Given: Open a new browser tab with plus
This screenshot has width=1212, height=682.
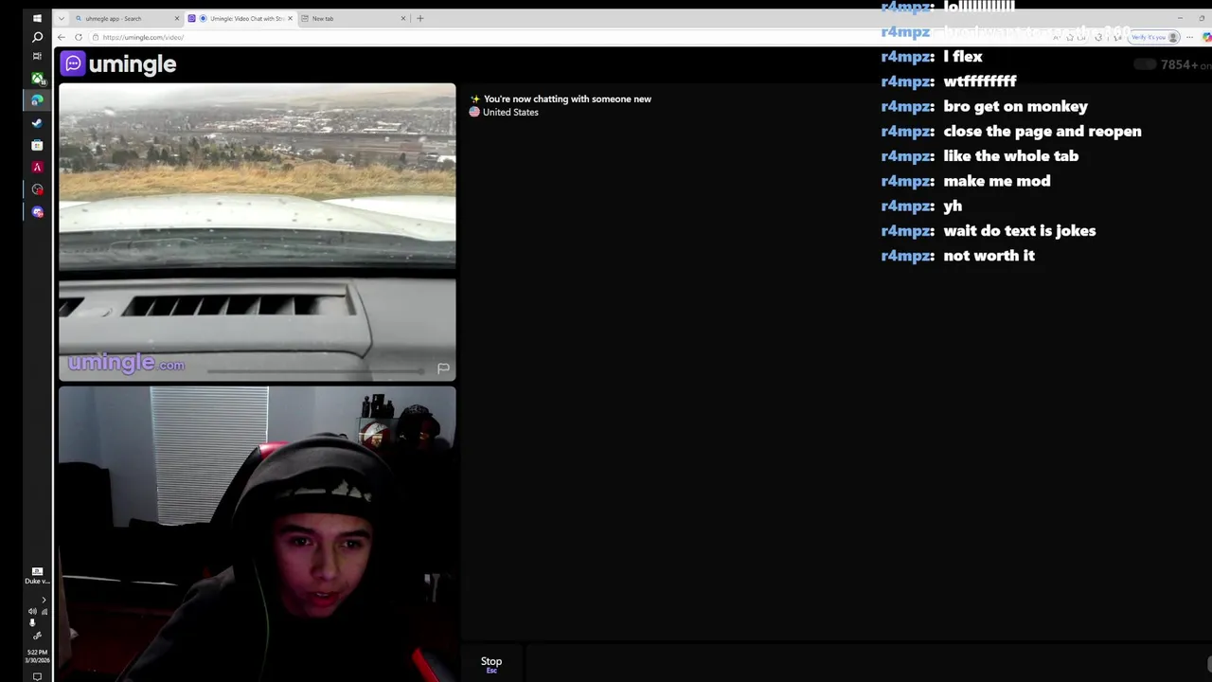Looking at the screenshot, I should (x=420, y=18).
